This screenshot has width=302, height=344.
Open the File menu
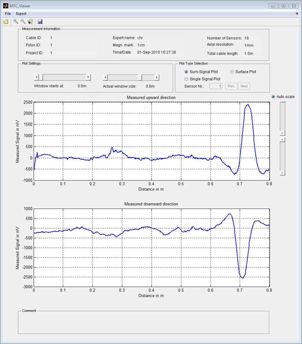tap(8, 14)
